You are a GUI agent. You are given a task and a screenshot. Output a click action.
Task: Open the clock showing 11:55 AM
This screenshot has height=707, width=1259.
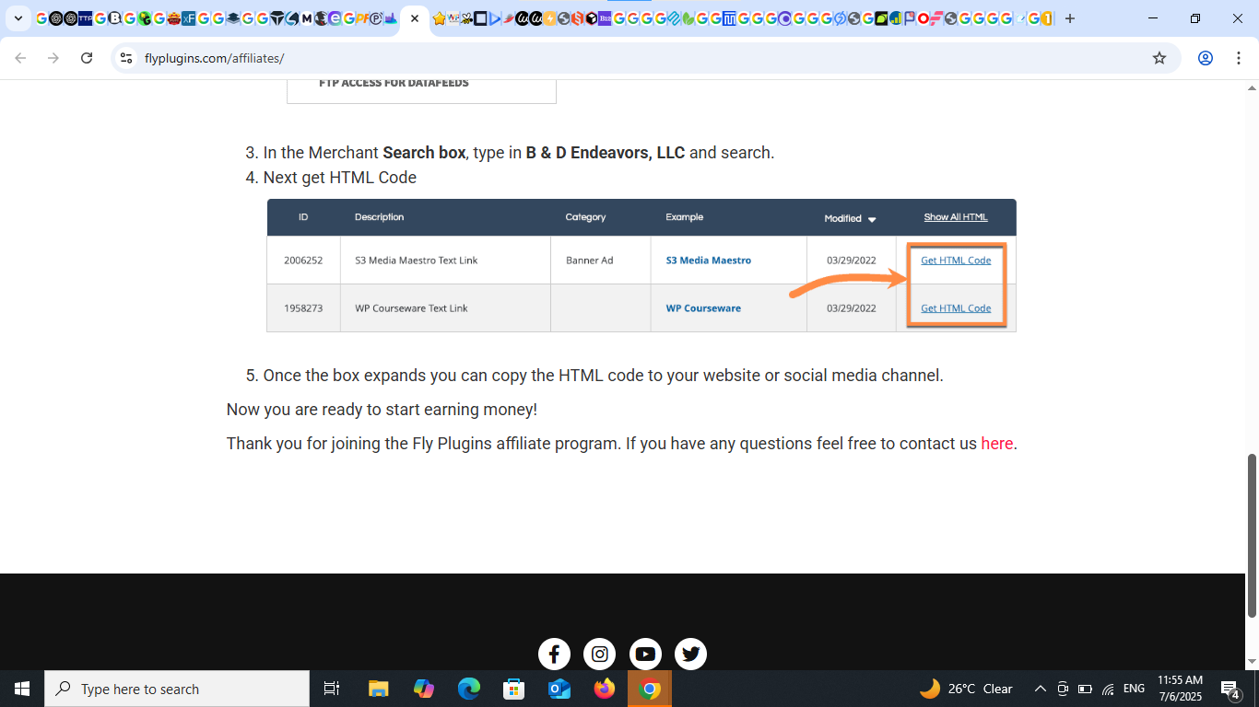1180,689
